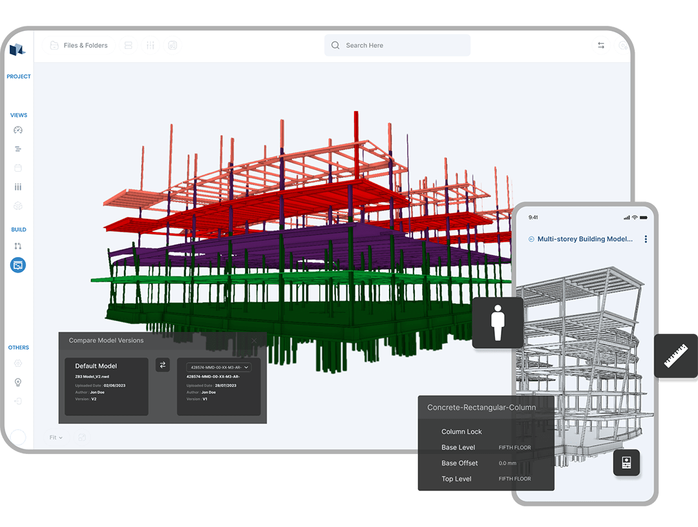
Task: Open the three-dot menu on the phone header
Action: [x=645, y=239]
